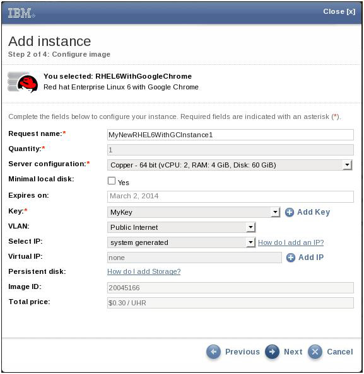Viewport: 364px width, 374px height.
Task: Click the plus icon beside Add IP
Action: click(x=291, y=258)
